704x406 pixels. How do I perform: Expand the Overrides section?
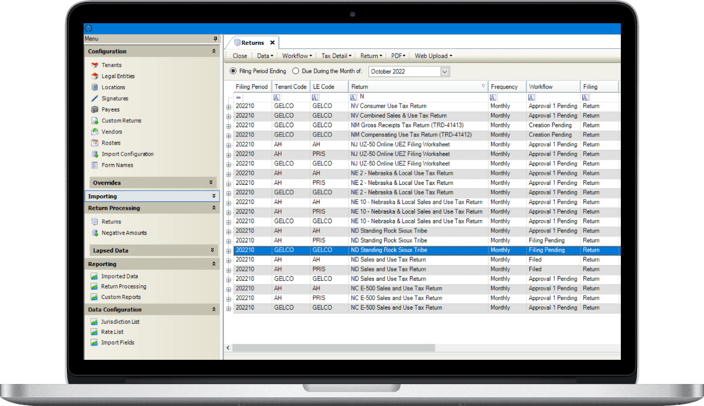tap(211, 183)
